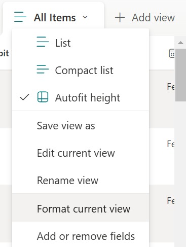This screenshot has width=186, height=247.
Task: Click the Add view button
Action: pyautogui.click(x=145, y=17)
